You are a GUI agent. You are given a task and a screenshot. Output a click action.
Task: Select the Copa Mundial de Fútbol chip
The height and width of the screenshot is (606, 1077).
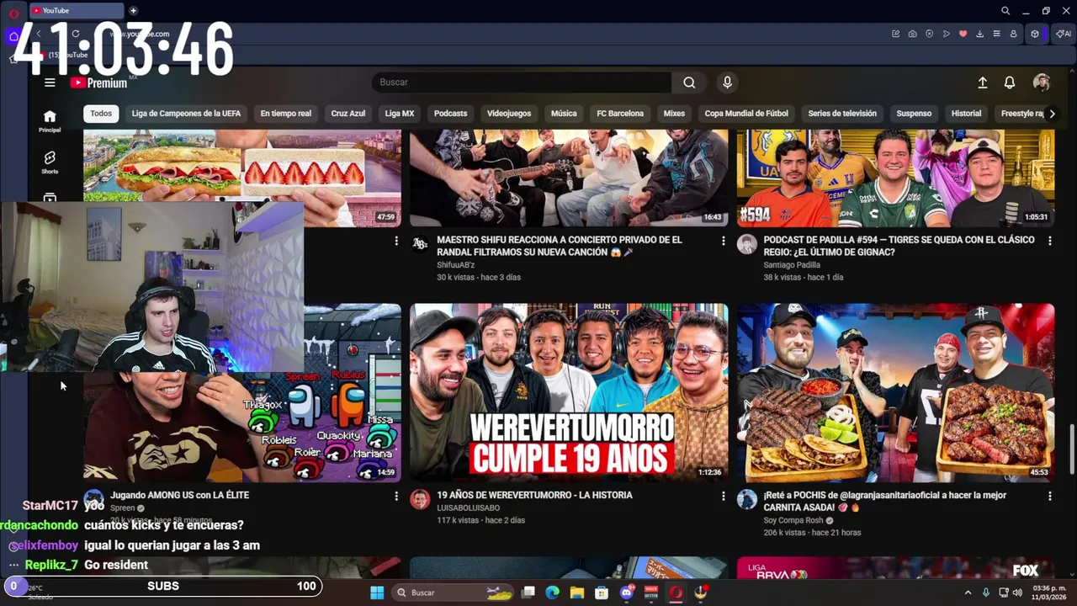coord(746,114)
